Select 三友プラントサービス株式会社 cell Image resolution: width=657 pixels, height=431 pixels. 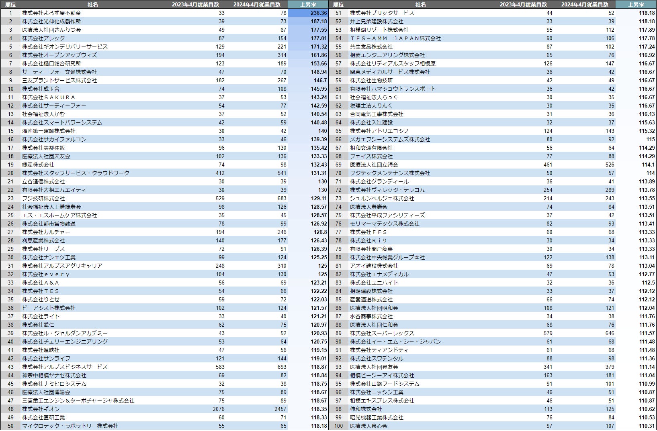(59, 80)
